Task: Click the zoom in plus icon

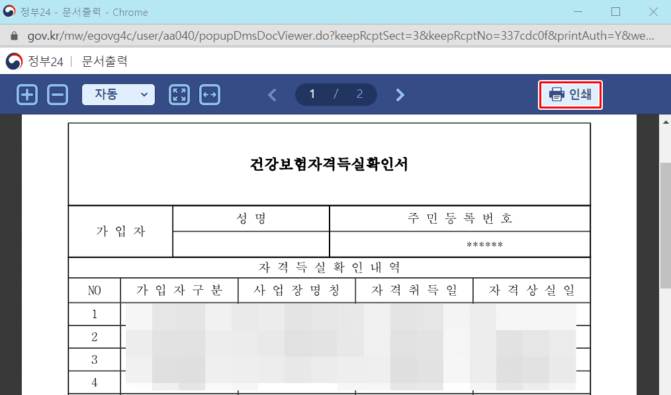Action: 27,95
